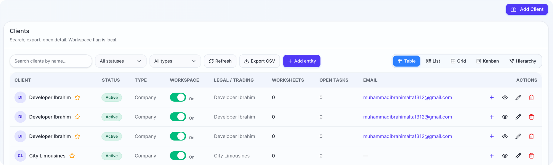Switch to Table view
The image size is (553, 165).
(x=406, y=61)
